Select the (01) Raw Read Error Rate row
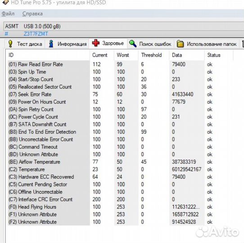This screenshot has width=244, height=243. pos(121,64)
